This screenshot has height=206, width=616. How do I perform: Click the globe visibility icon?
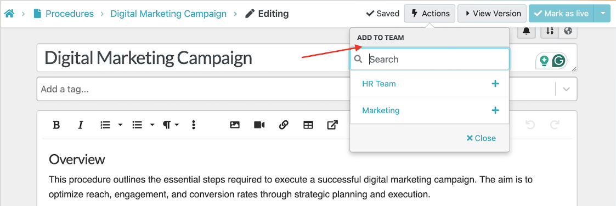tap(568, 31)
